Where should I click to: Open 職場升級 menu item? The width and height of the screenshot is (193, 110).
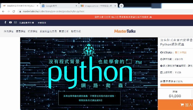tap(76, 31)
